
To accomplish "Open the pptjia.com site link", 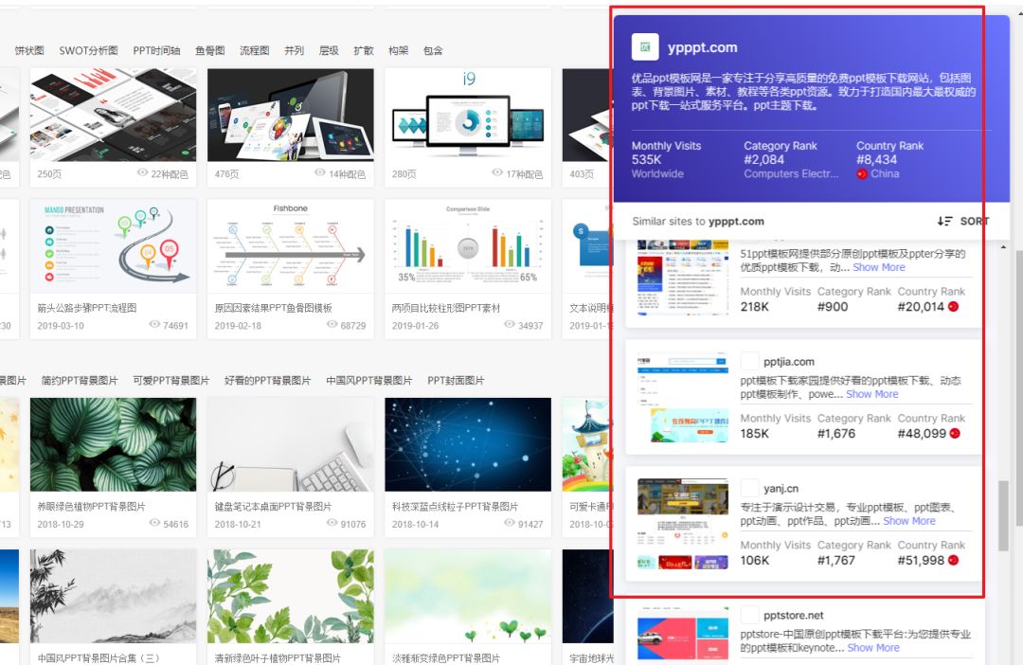I will 789,362.
